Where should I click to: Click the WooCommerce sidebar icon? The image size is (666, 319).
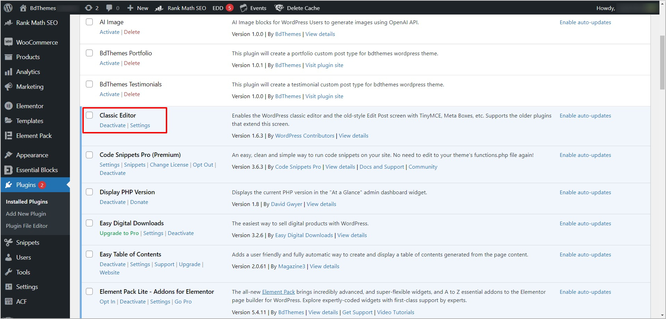click(x=9, y=42)
